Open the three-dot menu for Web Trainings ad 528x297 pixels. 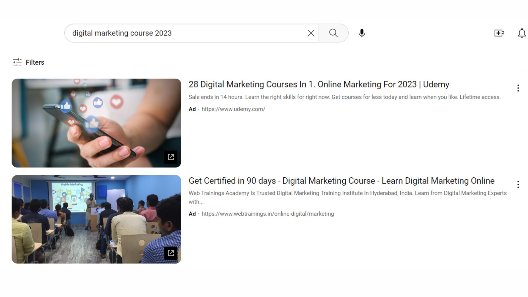tap(518, 185)
